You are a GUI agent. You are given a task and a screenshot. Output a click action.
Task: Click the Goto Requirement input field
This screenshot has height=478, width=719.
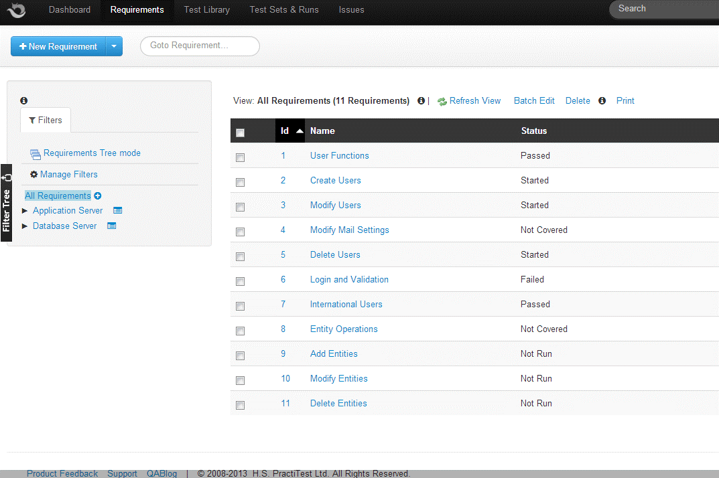(x=200, y=46)
